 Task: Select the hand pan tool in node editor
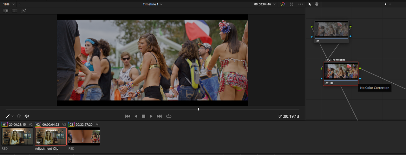317,4
